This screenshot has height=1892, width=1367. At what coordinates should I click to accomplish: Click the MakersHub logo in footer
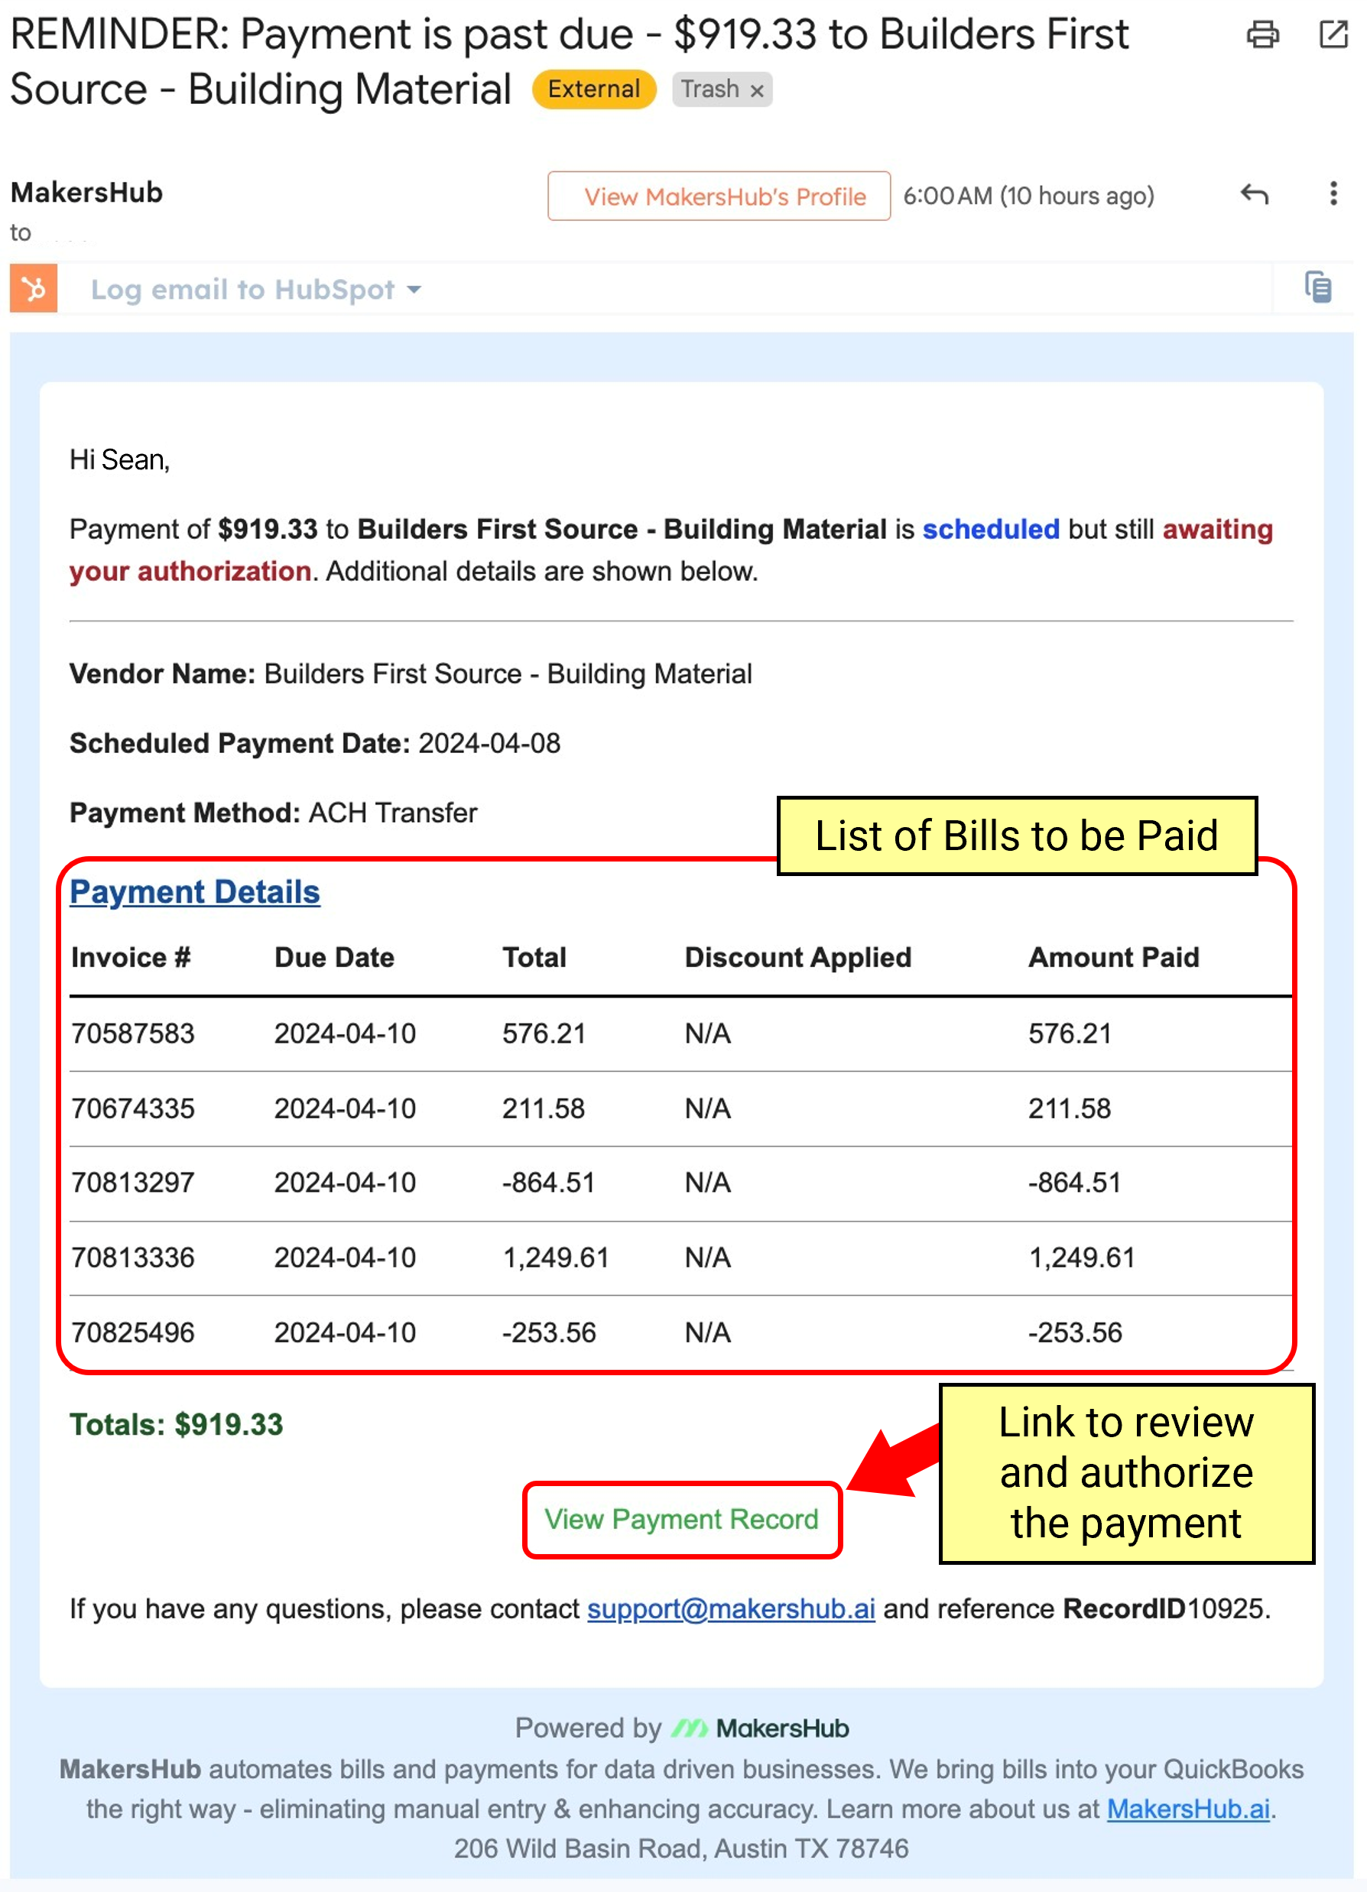click(x=760, y=1728)
